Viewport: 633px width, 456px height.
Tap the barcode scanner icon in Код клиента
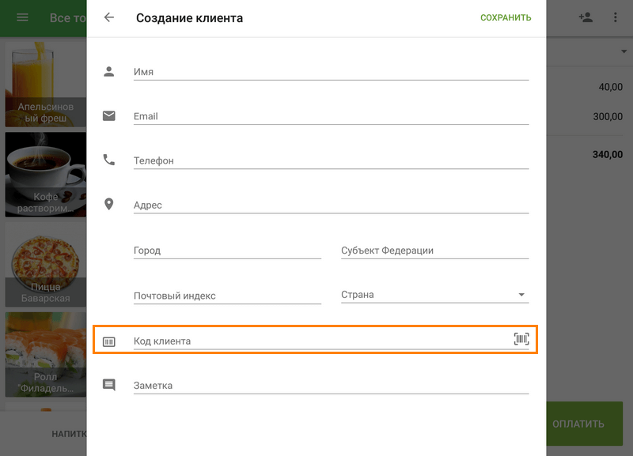(521, 337)
